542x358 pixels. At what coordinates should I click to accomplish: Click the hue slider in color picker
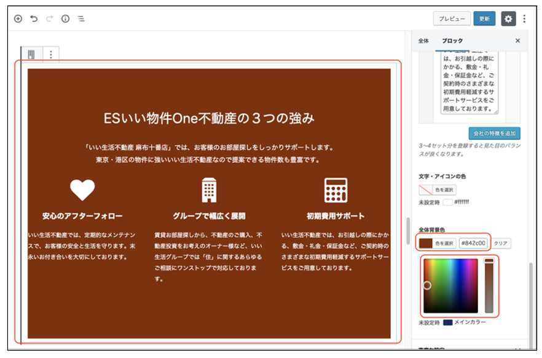[x=489, y=286]
